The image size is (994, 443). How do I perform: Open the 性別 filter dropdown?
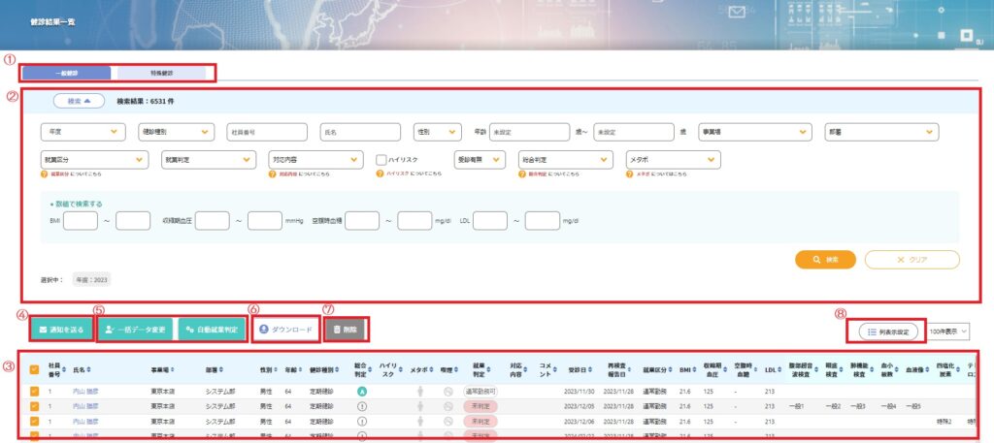pyautogui.click(x=437, y=132)
